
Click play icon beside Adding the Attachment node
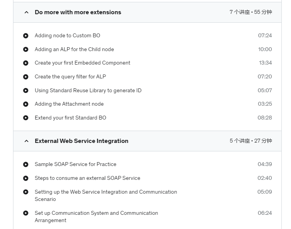[x=26, y=104]
